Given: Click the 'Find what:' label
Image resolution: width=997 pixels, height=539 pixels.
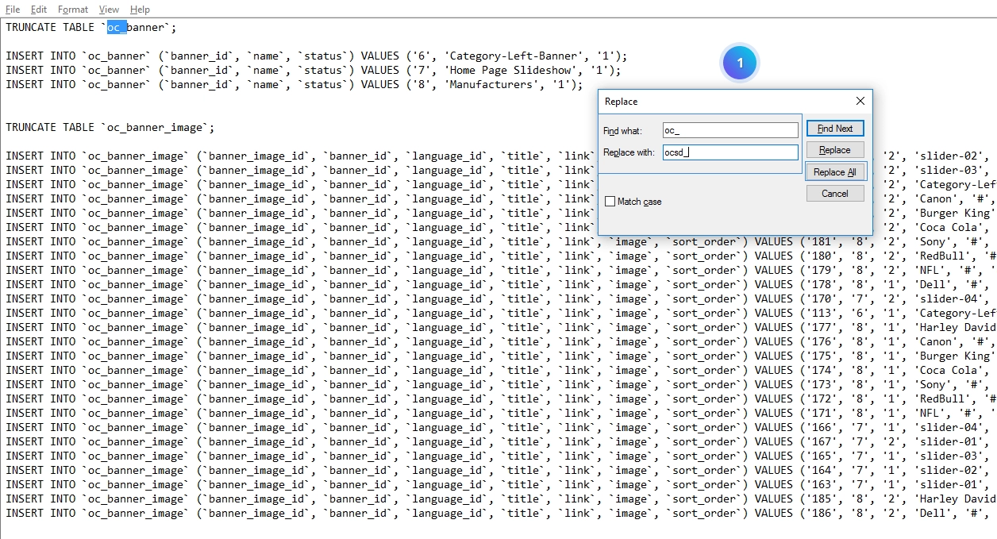Looking at the screenshot, I should tap(622, 130).
